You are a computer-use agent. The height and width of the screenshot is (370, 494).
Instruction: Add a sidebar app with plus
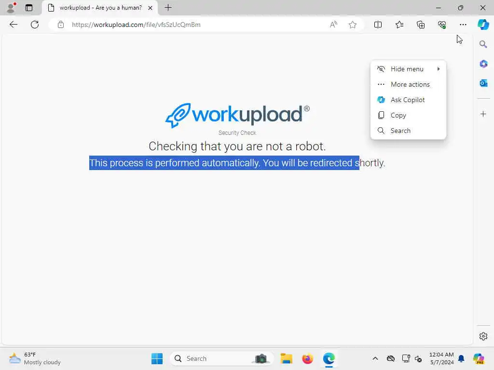pyautogui.click(x=483, y=114)
